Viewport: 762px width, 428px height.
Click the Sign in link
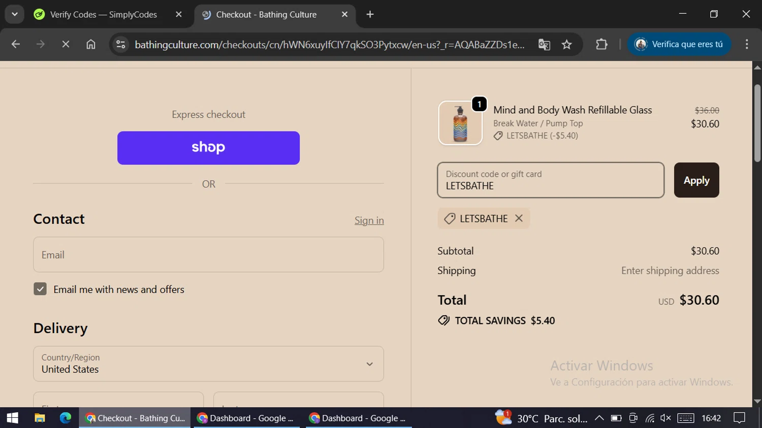pos(369,220)
